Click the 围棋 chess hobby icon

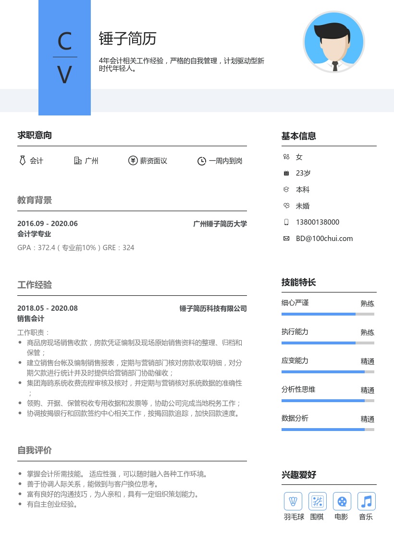[317, 501]
